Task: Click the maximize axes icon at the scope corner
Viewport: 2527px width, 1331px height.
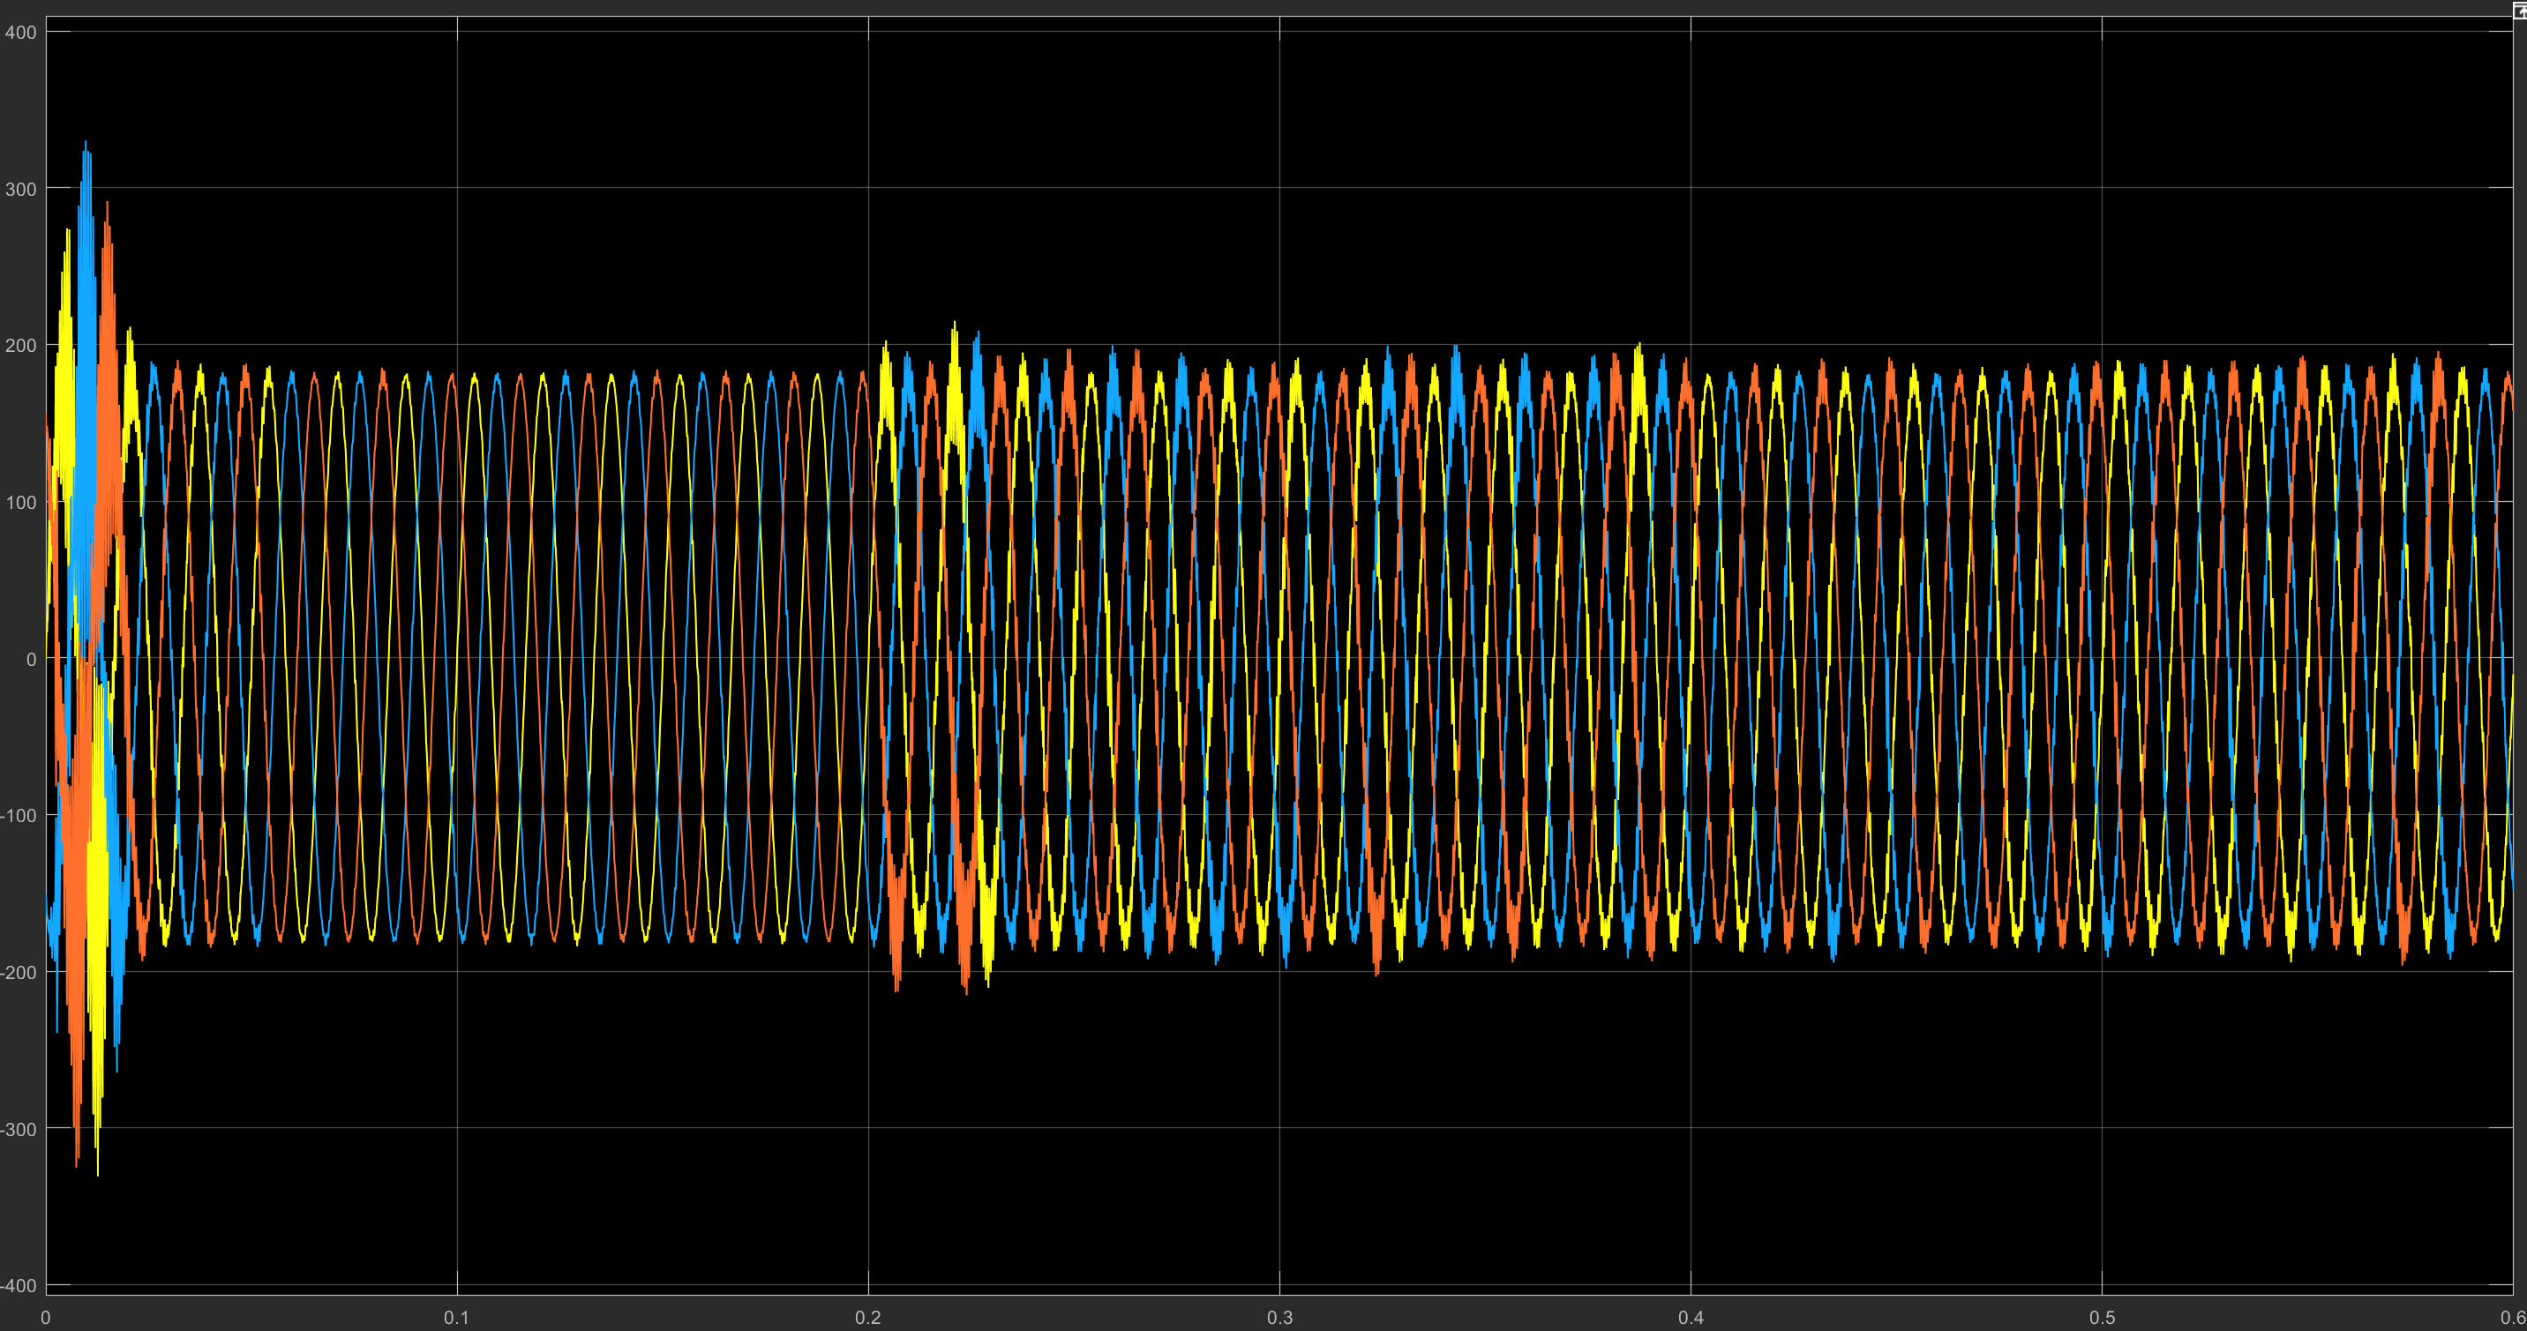Action: [x=2519, y=10]
